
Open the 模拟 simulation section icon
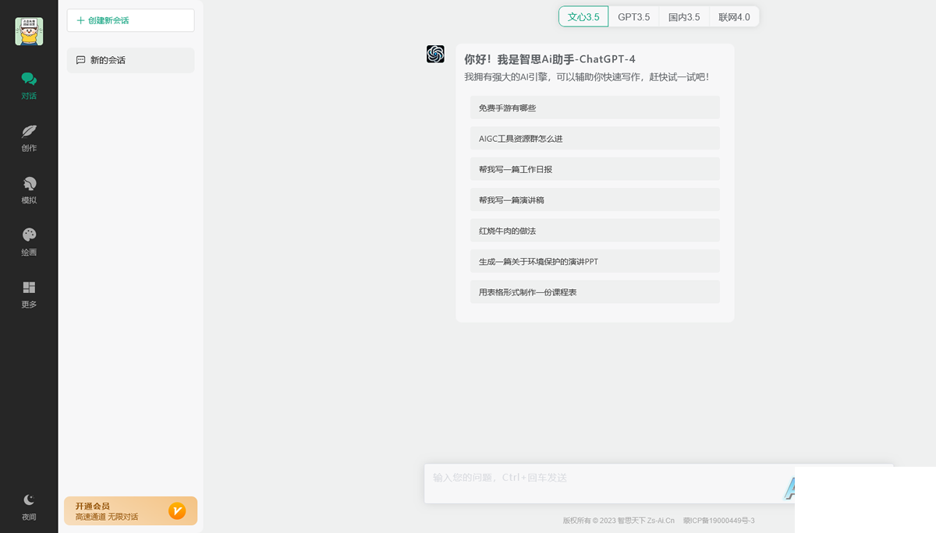[x=29, y=183]
